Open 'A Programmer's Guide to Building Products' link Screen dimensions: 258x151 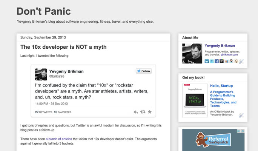[x=223, y=99]
